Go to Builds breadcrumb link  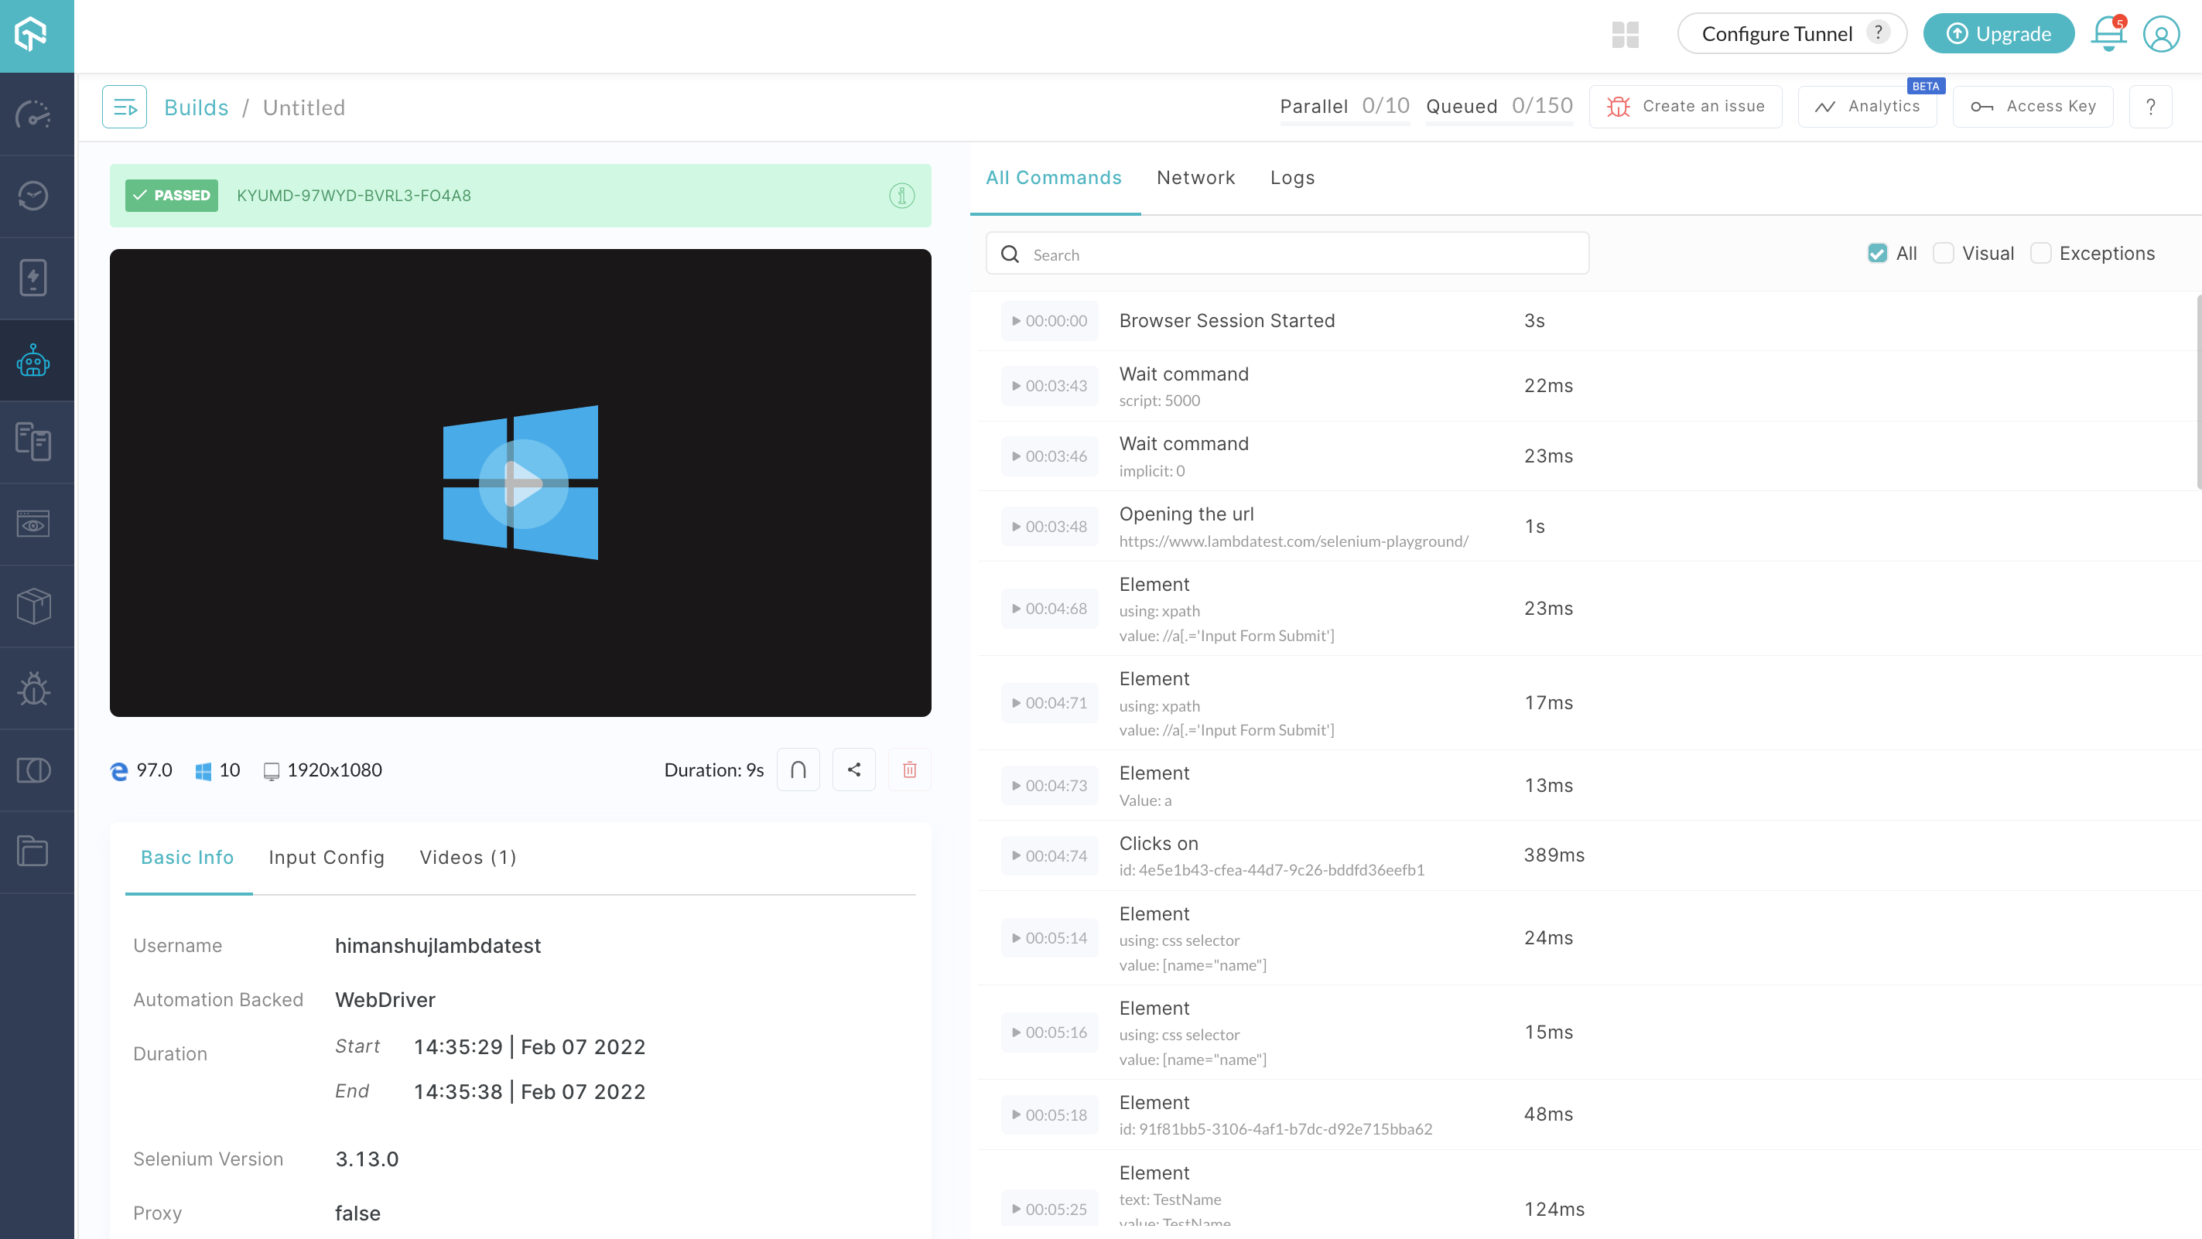click(x=196, y=108)
